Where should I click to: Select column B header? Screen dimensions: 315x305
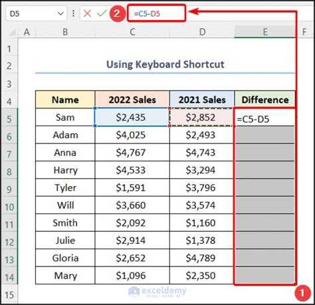(x=65, y=32)
